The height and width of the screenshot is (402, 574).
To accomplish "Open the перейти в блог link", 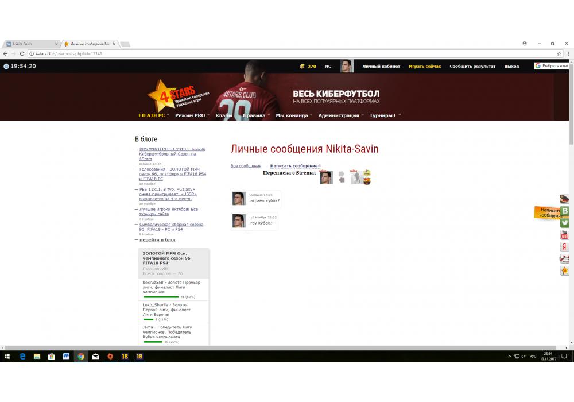I will coord(157,240).
